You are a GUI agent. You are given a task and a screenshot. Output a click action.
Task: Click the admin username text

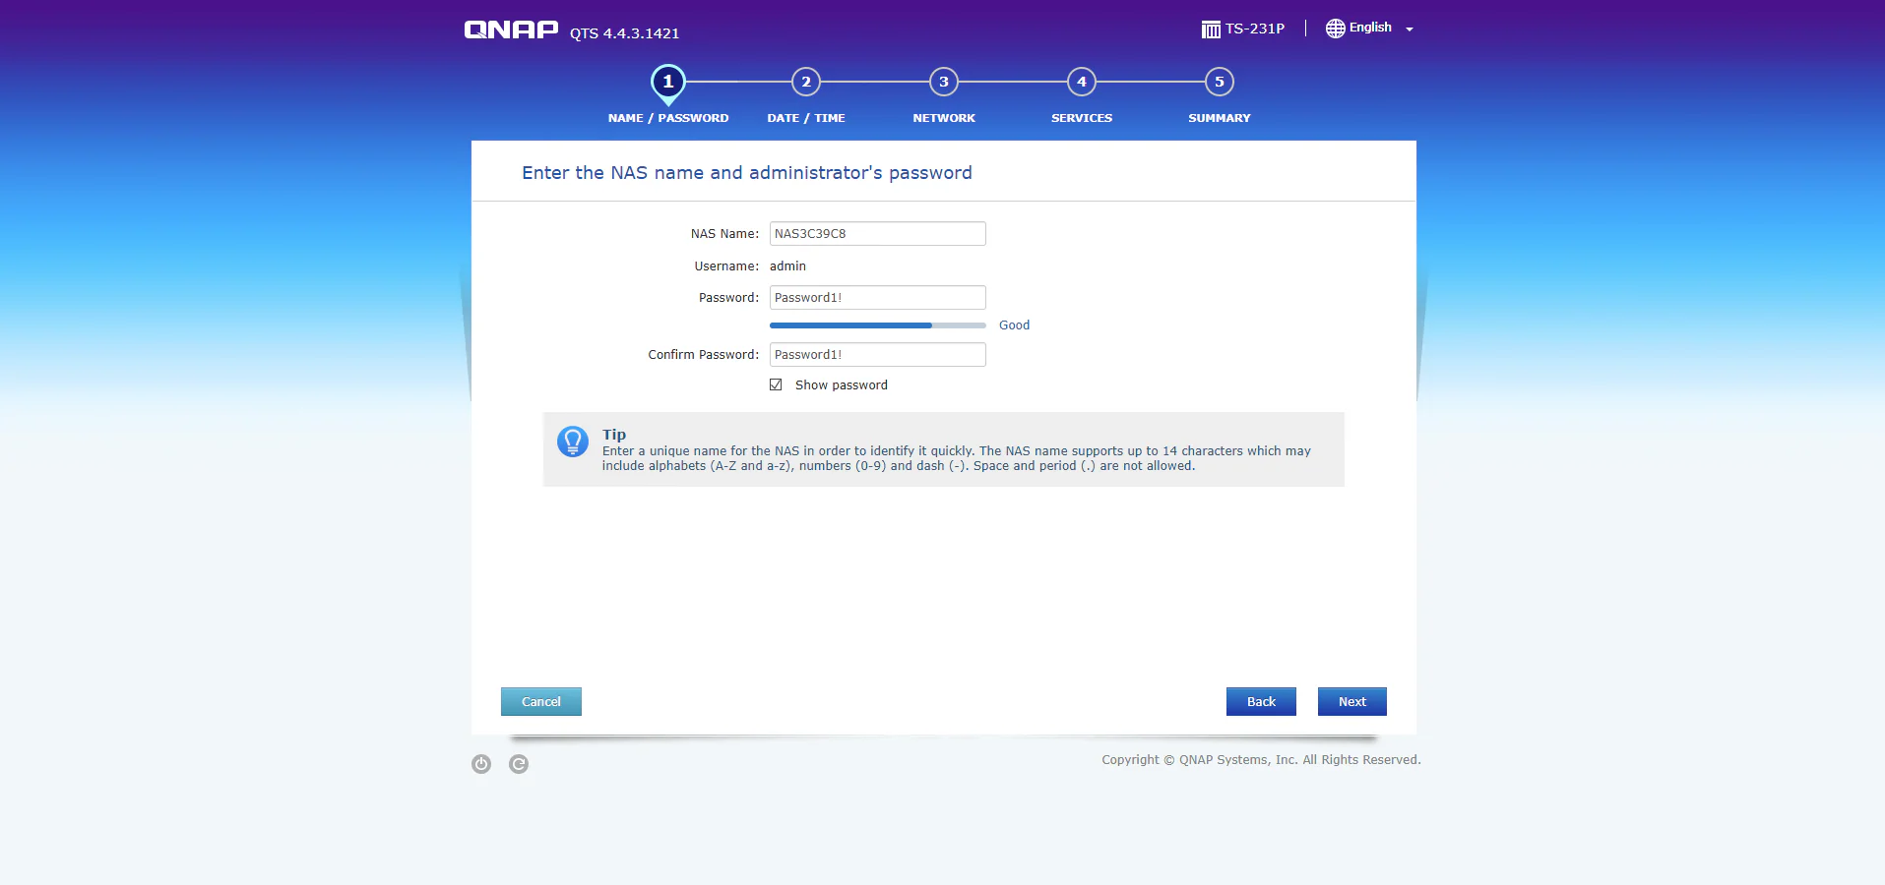(787, 265)
